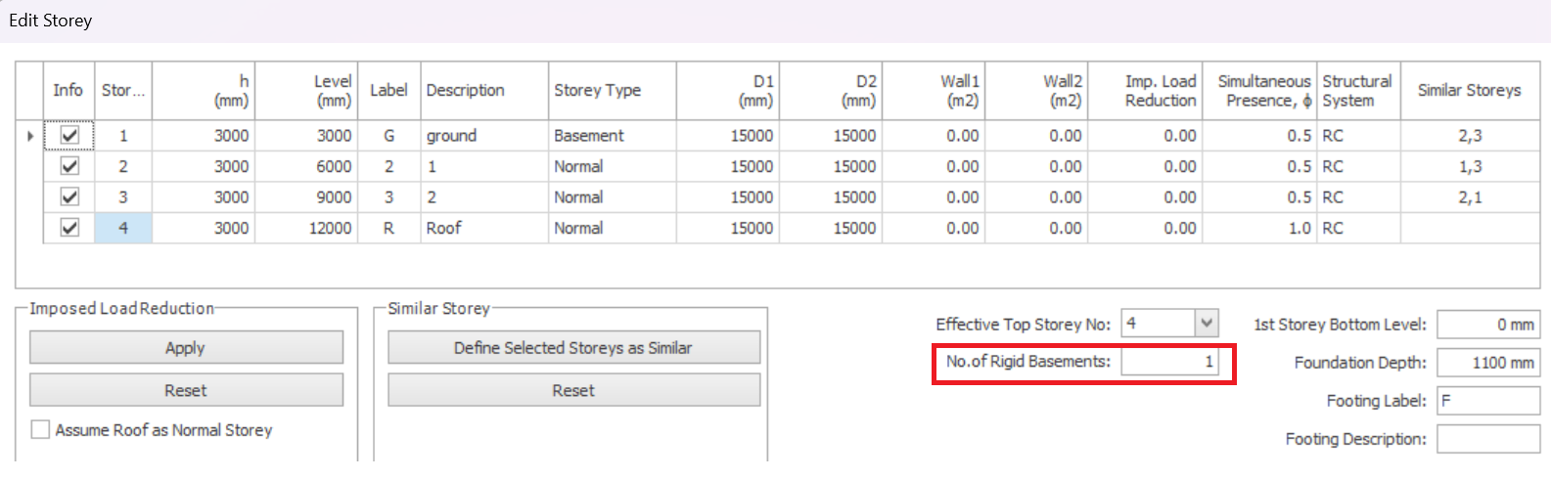The width and height of the screenshot is (1551, 479).
Task: Click the No. of Rigid Basements field
Action: click(1169, 363)
